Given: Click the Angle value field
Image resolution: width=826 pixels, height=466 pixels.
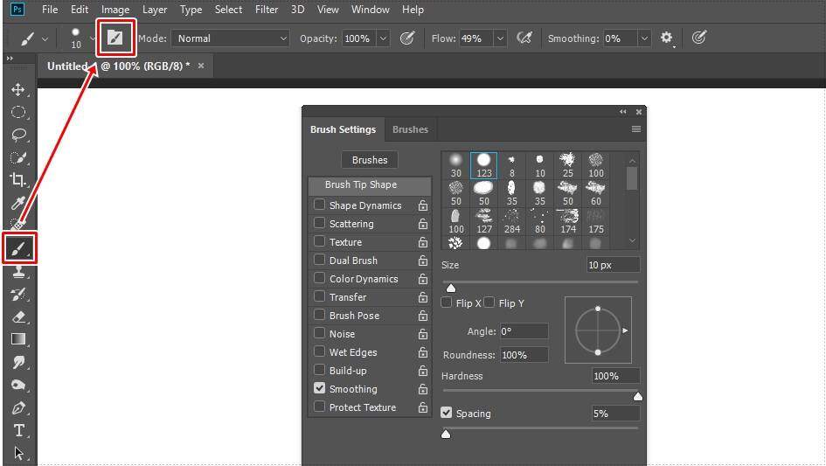Looking at the screenshot, I should coord(524,331).
